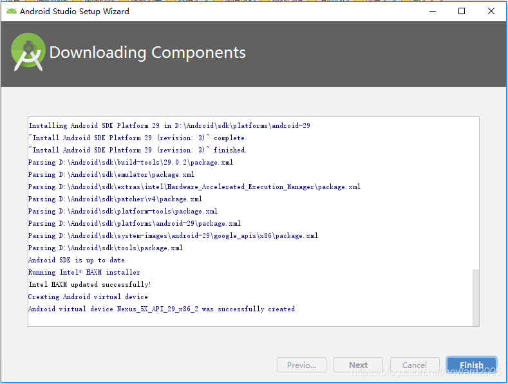Click the Hardware_Accelerated_Execution_Manager parsing line
The image size is (508, 384).
194,187
